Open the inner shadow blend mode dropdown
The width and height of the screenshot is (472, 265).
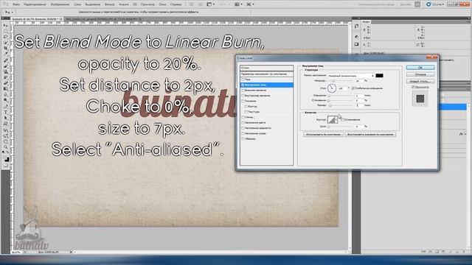[351, 76]
